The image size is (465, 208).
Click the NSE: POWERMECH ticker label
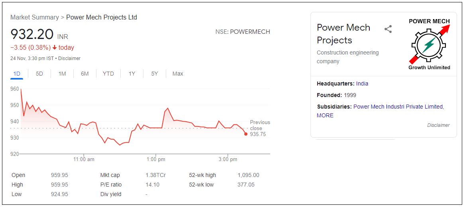point(243,32)
